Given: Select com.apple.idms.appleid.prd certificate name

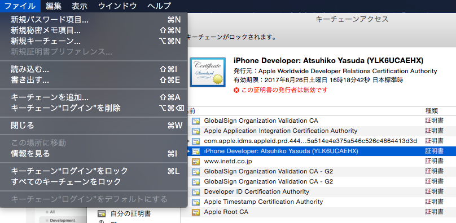Looking at the screenshot, I should pyautogui.click(x=310, y=141).
